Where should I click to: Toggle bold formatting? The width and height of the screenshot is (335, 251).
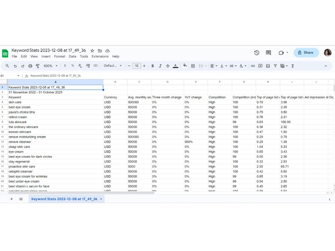[152, 66]
